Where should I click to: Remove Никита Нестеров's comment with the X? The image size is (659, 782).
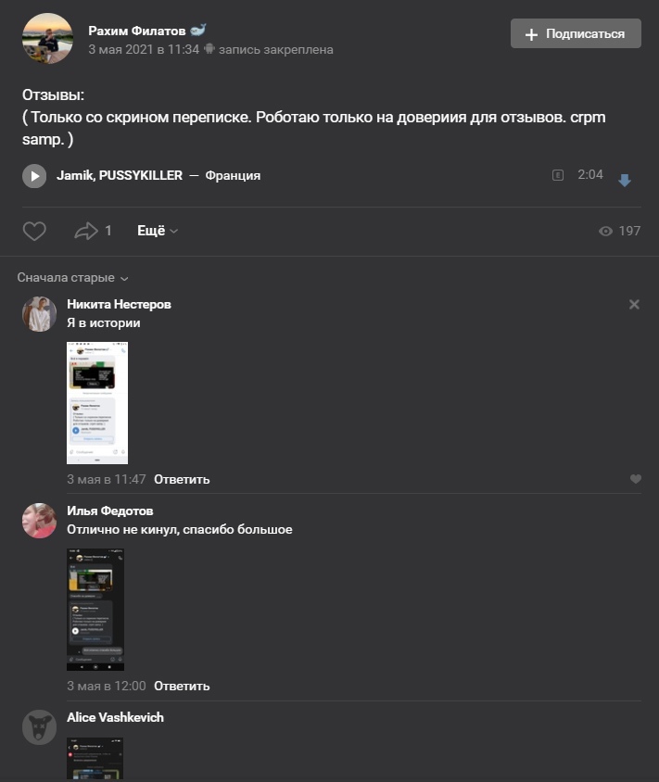pos(634,304)
